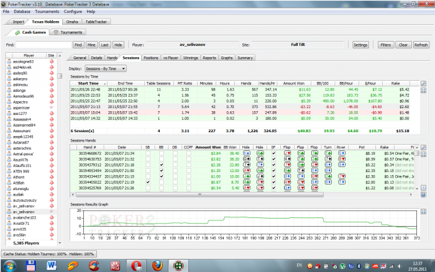The width and height of the screenshot is (435, 272).
Task: Click the Full Tilt site icon for ascologne83
Action: pos(51,63)
